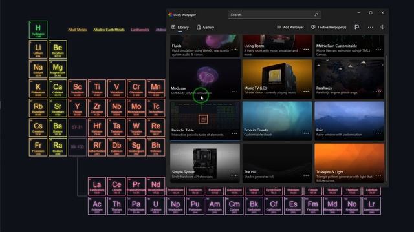Click the Plutonium (Pu) element tile
Viewport: 414px width, 232px height.
[195, 206]
